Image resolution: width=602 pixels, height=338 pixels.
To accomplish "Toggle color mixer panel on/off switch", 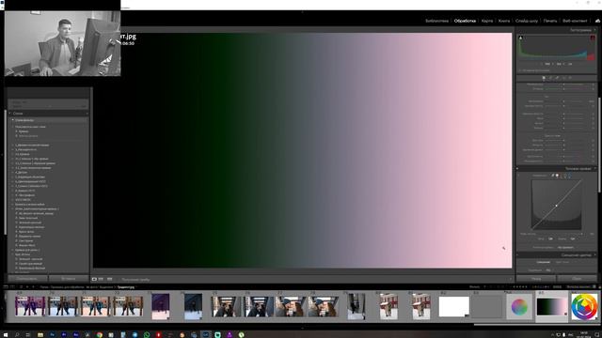I will click(x=517, y=254).
